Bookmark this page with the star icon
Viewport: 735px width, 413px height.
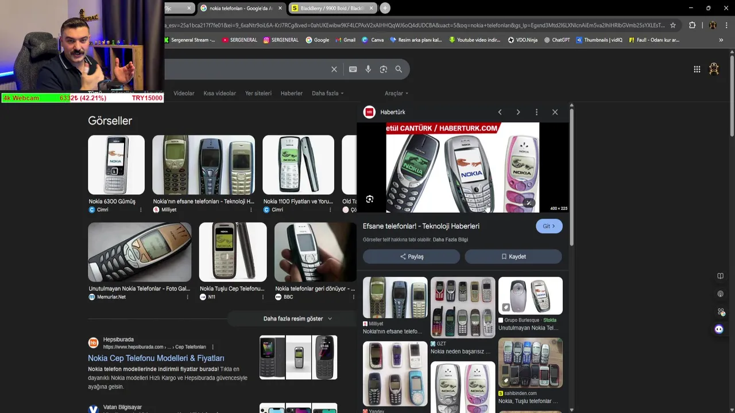tap(673, 25)
